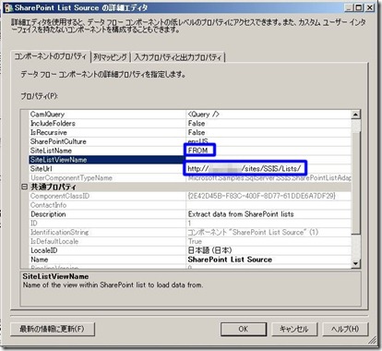Select the IsRecursive property name
The image size is (382, 351).
(x=49, y=133)
